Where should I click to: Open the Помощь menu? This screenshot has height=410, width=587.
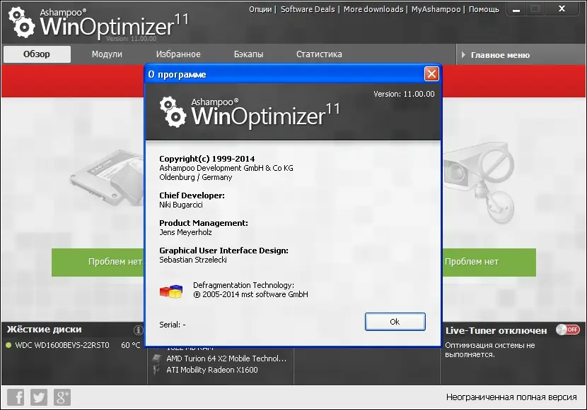coord(484,9)
